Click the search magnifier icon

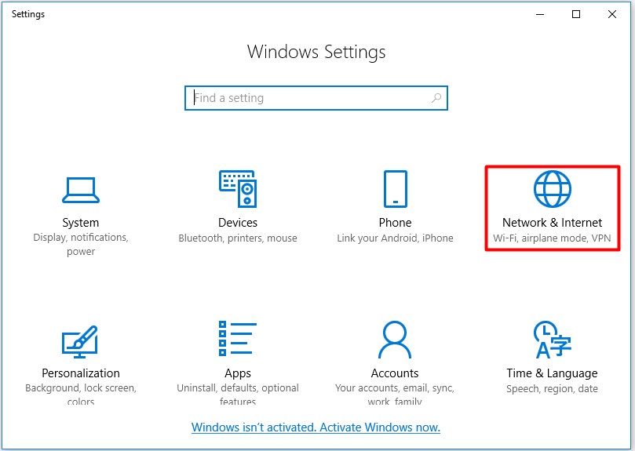click(436, 97)
